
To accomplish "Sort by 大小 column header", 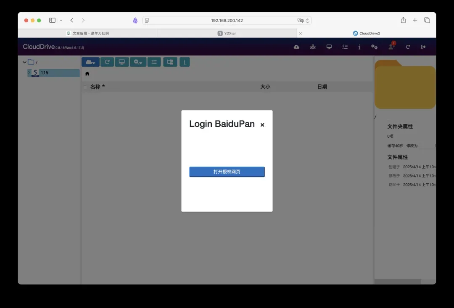I will 265,87.
